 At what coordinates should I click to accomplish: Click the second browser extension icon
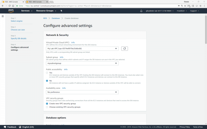point(193,6)
